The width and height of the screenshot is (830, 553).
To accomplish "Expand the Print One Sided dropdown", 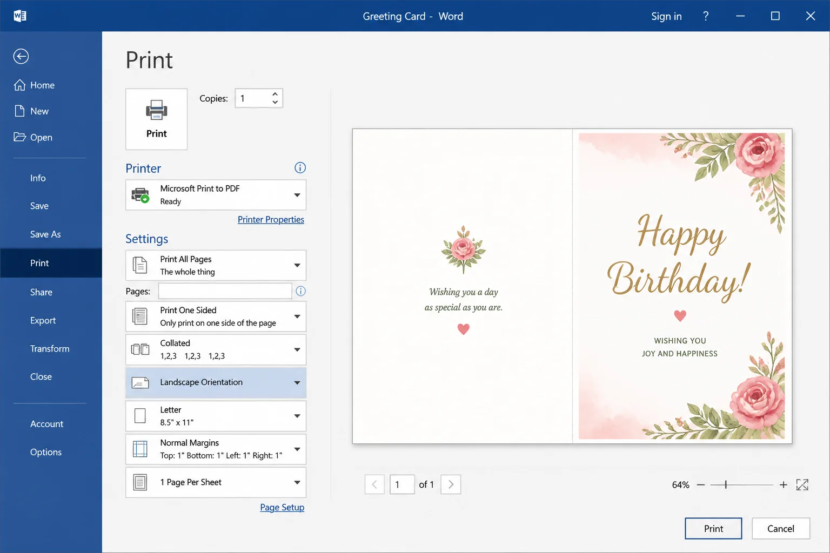I will click(x=297, y=316).
